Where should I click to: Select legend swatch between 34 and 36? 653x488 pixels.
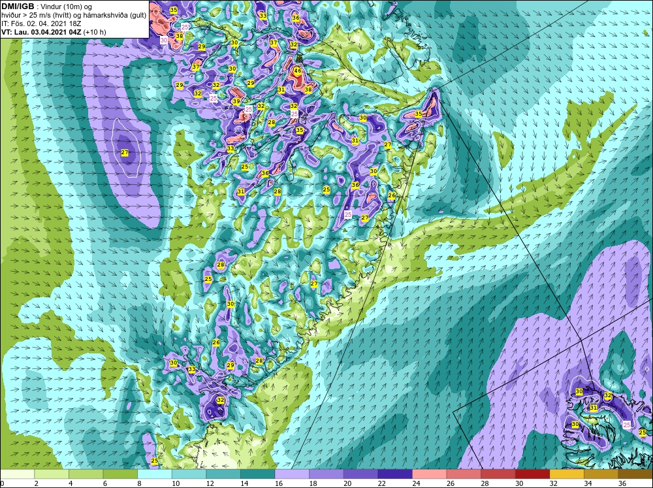pos(601,474)
